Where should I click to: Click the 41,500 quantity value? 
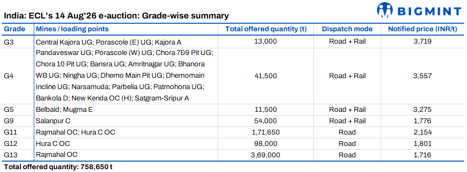[266, 76]
